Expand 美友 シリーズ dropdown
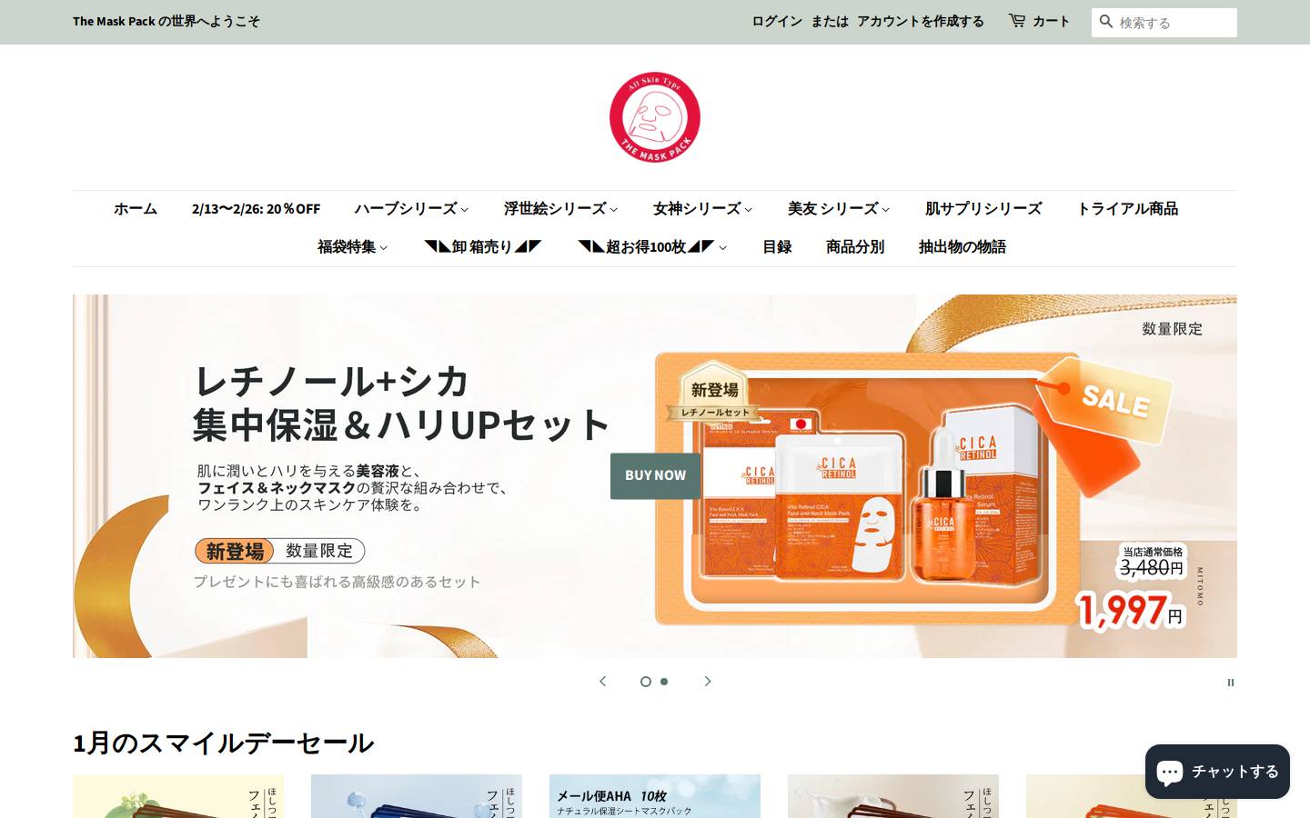 tap(839, 209)
